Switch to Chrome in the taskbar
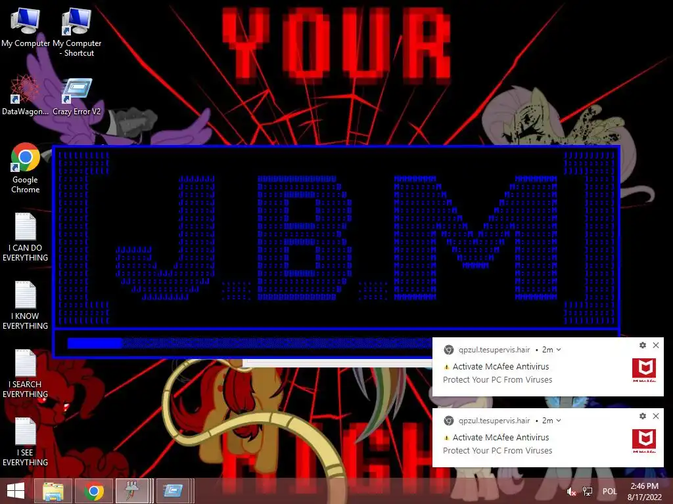Screen dimensions: 673x504 pos(94,491)
